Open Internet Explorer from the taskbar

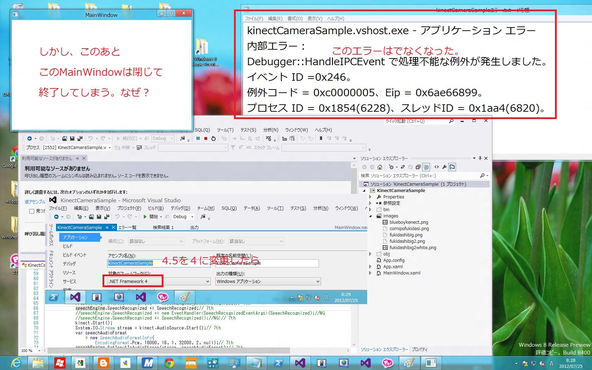pos(16,363)
